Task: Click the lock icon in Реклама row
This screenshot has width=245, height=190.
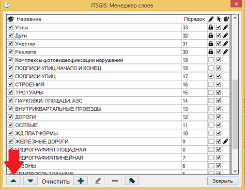Action: (x=211, y=51)
